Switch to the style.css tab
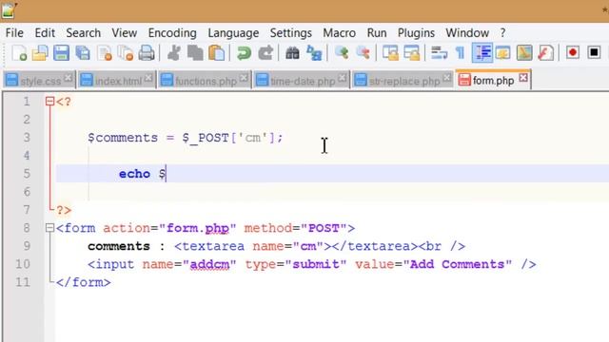This screenshot has width=609, height=342. pos(40,81)
